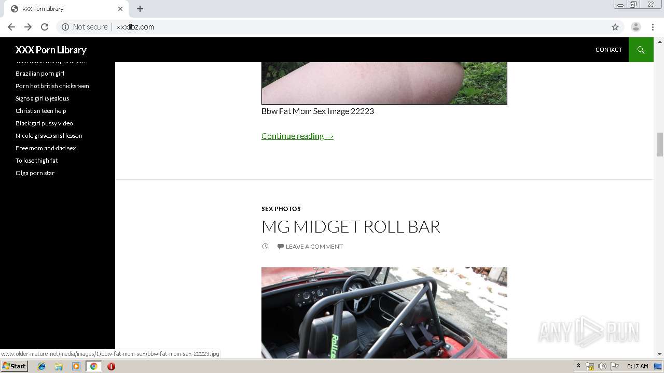Click the tray volume speaker icon

click(x=602, y=366)
